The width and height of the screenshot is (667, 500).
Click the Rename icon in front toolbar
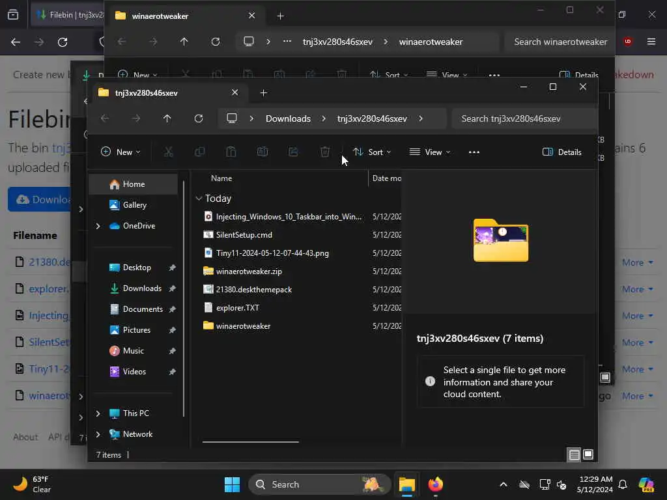[x=263, y=152]
